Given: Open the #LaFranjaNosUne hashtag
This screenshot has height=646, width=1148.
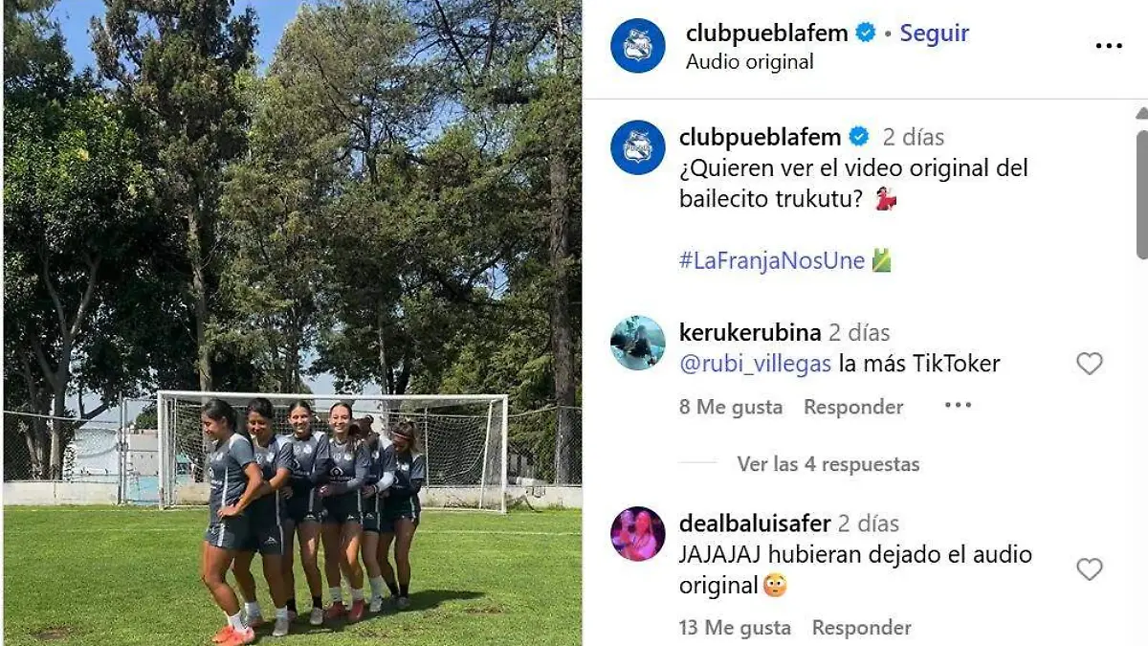Looking at the screenshot, I should [772, 260].
